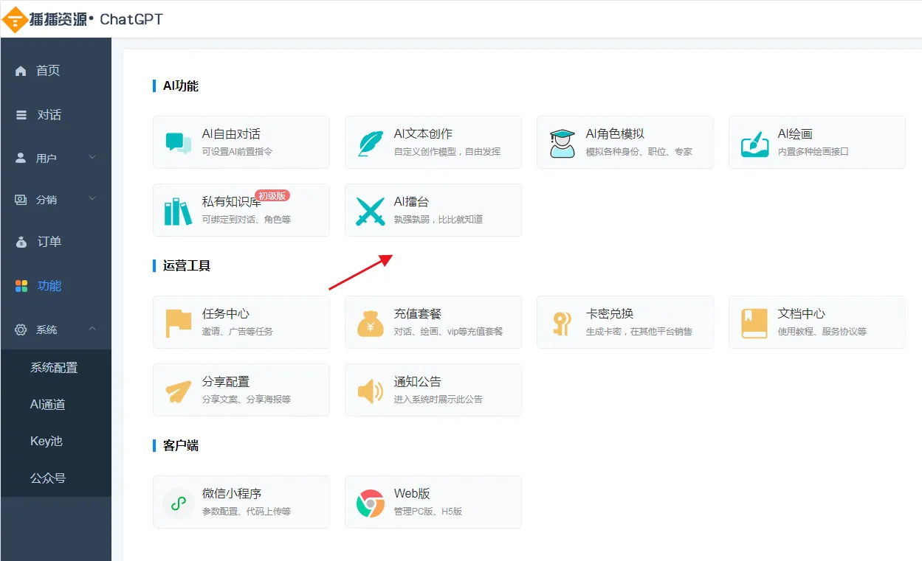Expand the 用户 sidebar menu
922x561 pixels.
(x=55, y=157)
